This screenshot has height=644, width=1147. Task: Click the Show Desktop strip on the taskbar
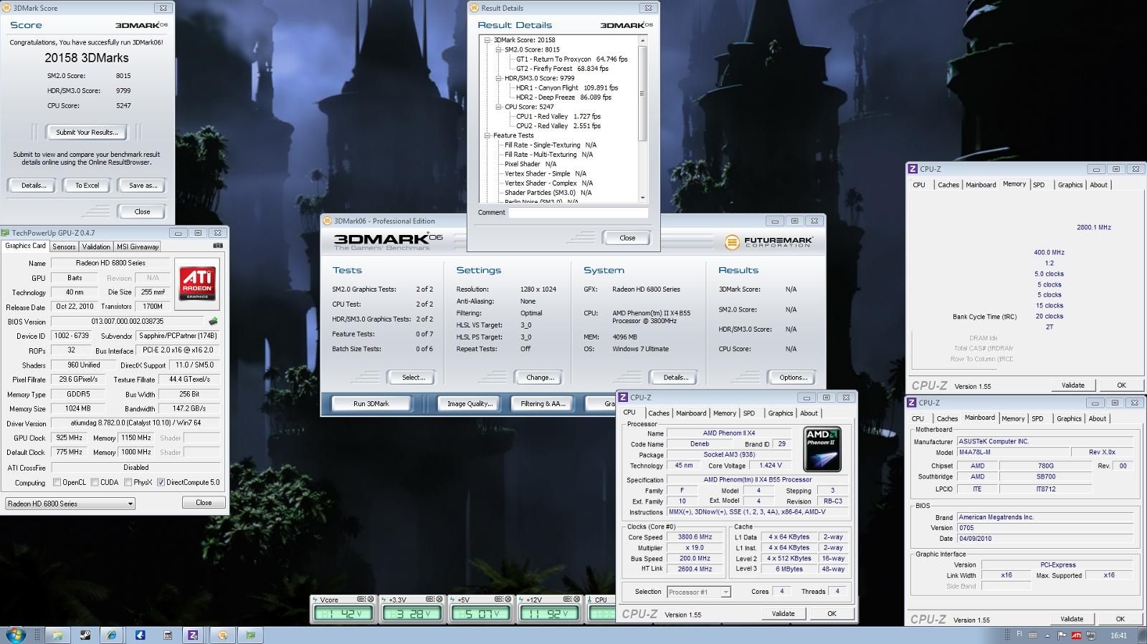click(1142, 635)
